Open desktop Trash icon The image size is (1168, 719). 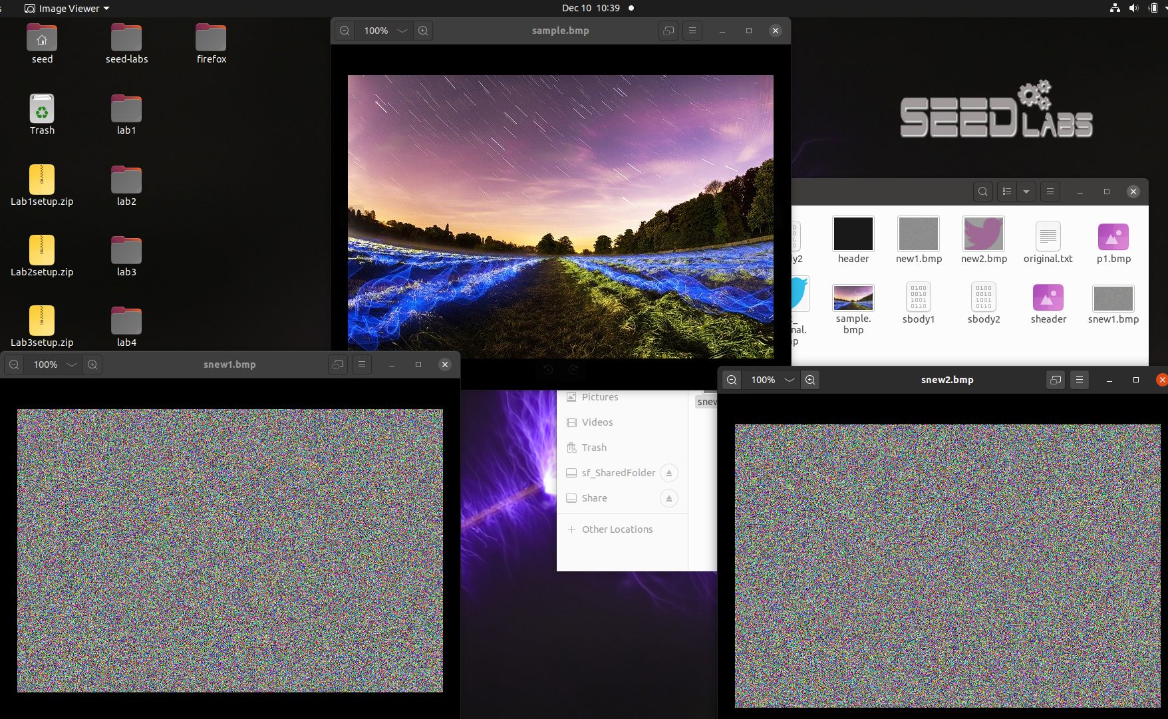42,114
